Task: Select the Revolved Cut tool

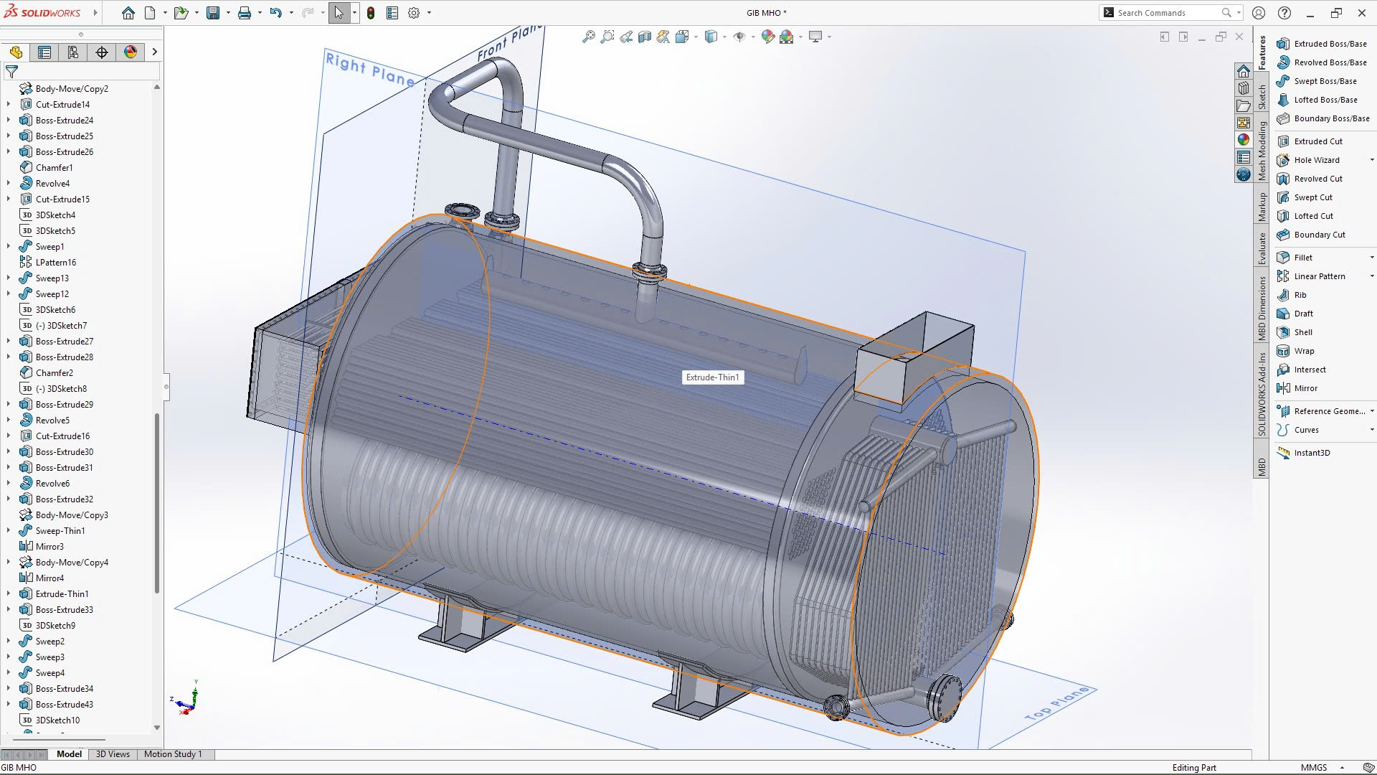Action: tap(1317, 179)
